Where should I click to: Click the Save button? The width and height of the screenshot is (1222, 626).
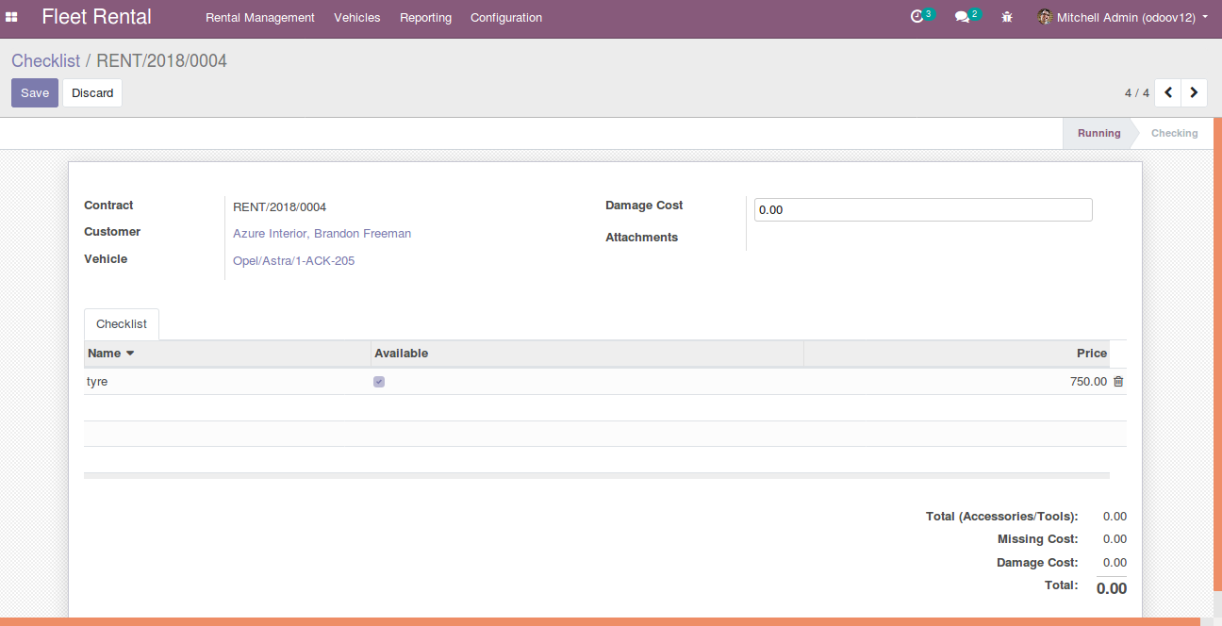(35, 92)
